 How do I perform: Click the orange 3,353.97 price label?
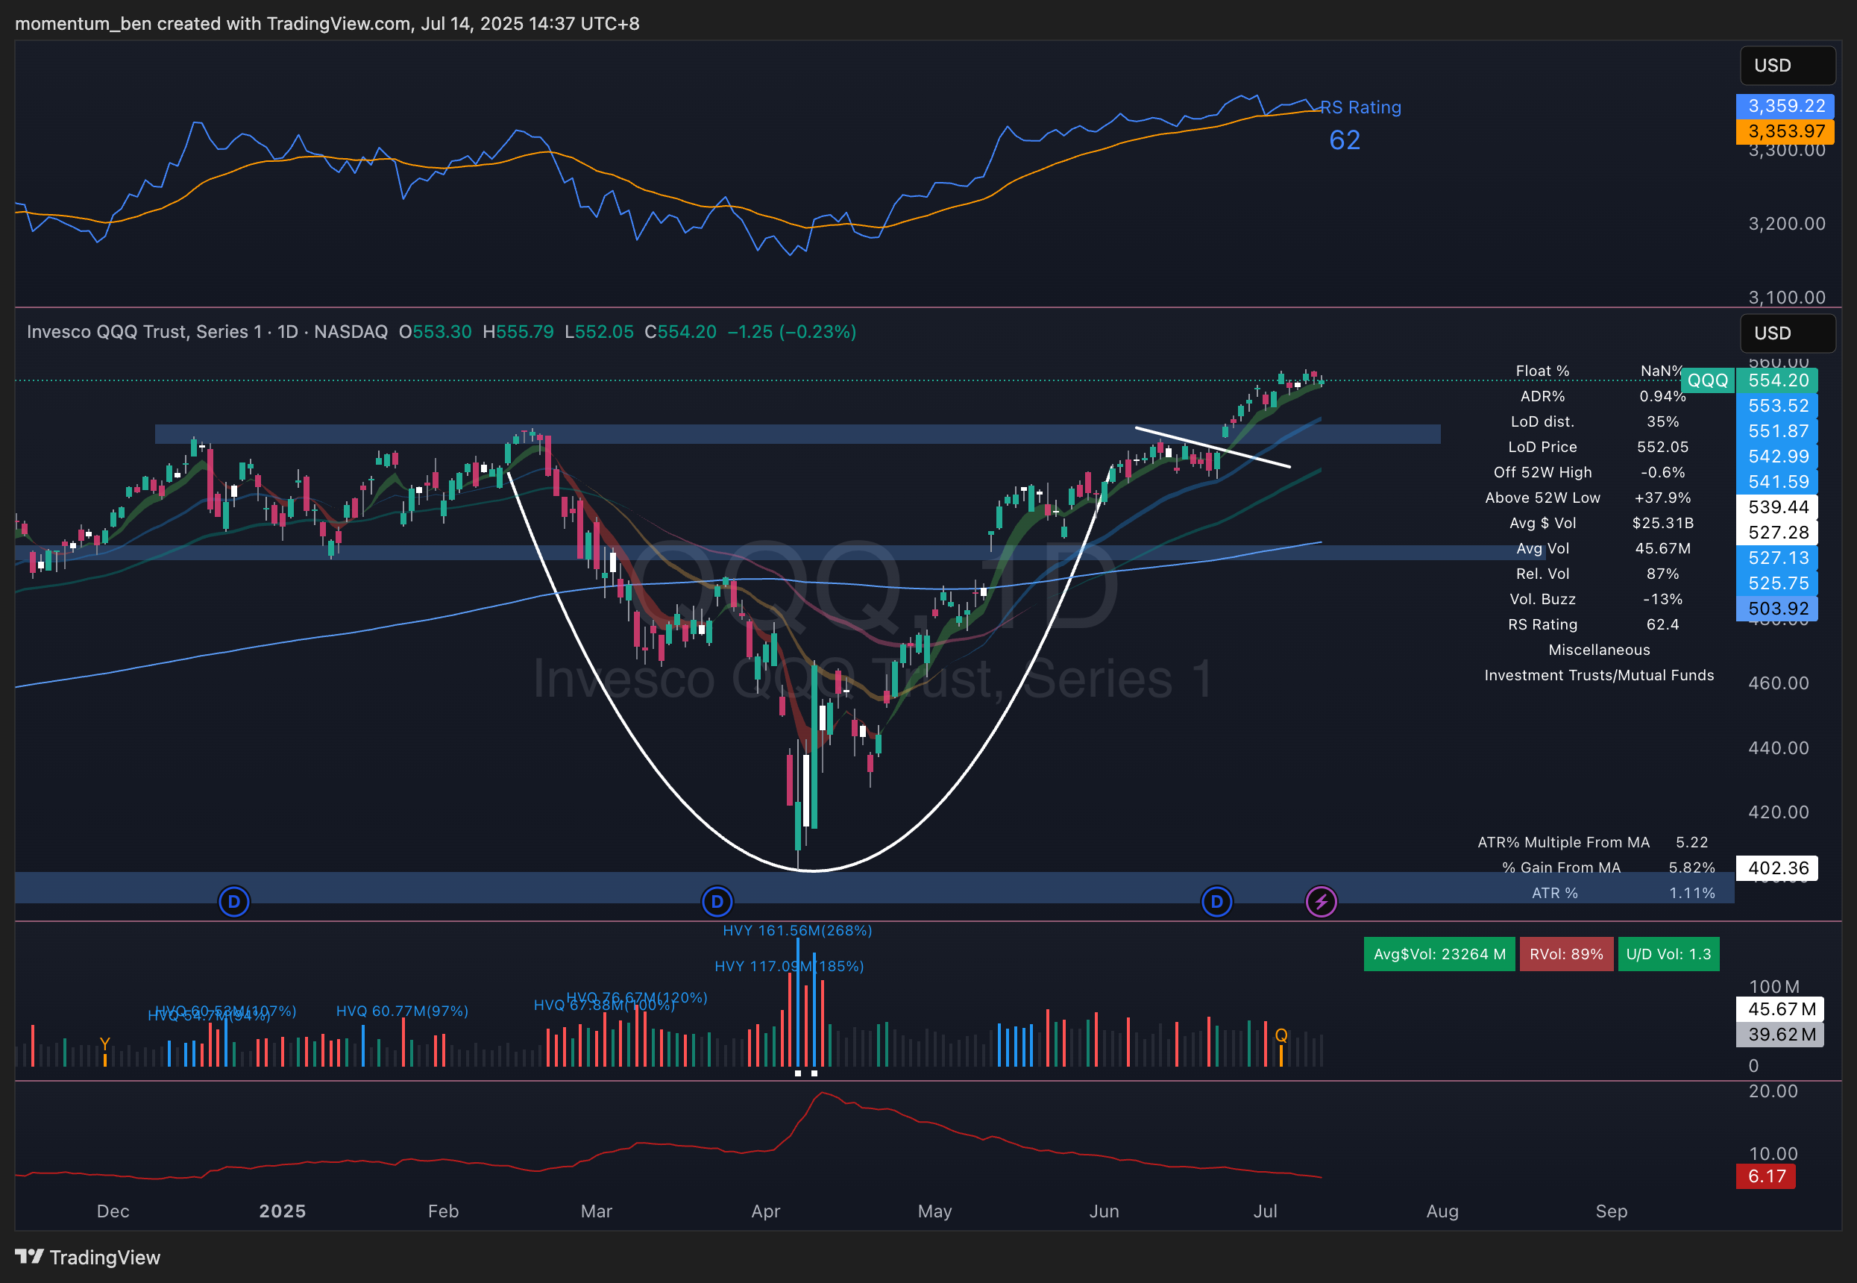1786,131
